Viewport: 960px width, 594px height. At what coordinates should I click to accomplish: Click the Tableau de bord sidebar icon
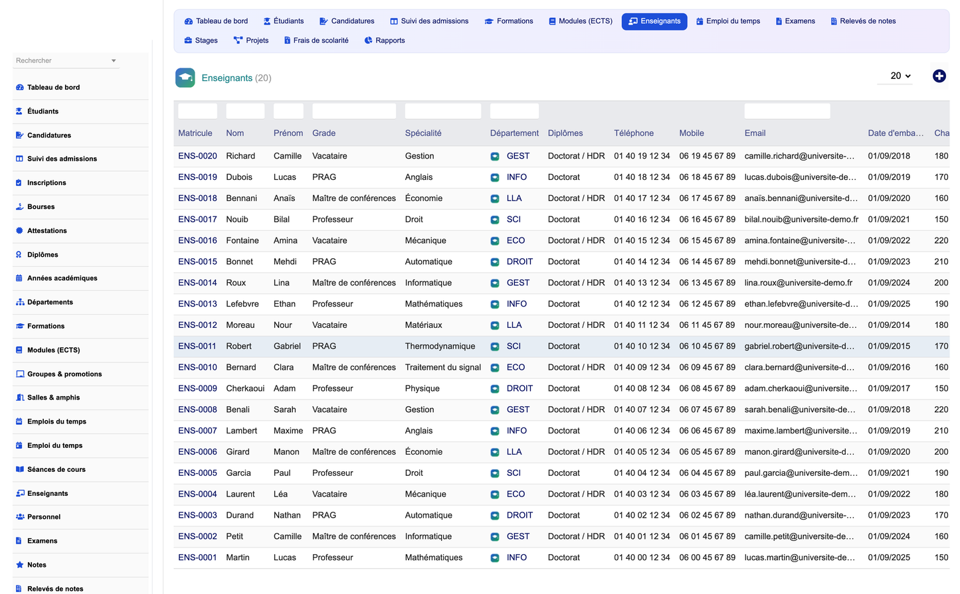20,88
